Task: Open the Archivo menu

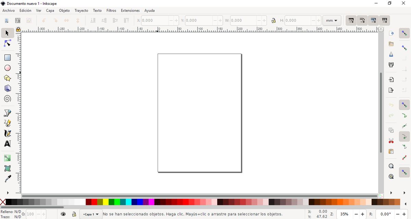Action: 9,11
